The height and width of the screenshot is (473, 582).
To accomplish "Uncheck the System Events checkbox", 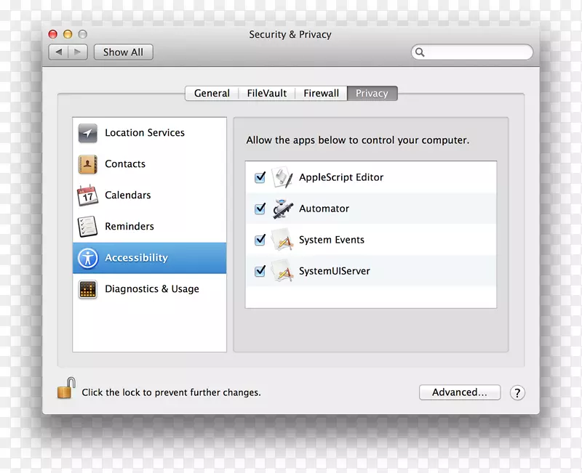I will coord(260,240).
